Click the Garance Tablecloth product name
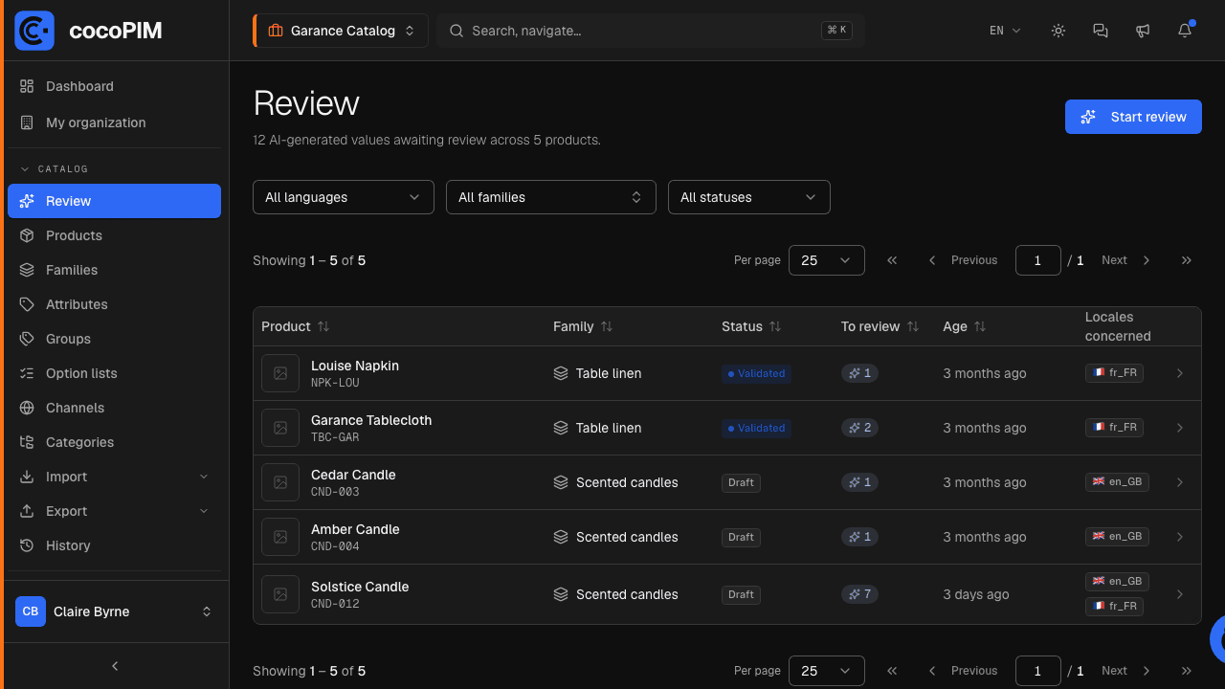This screenshot has width=1225, height=689. [x=371, y=420]
